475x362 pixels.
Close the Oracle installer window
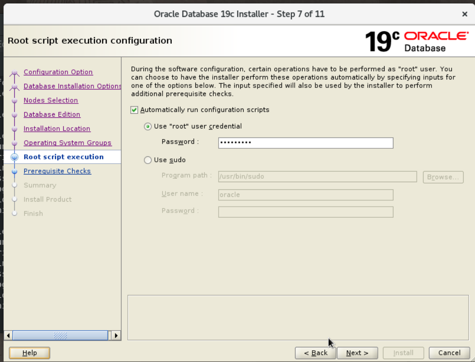(x=465, y=14)
